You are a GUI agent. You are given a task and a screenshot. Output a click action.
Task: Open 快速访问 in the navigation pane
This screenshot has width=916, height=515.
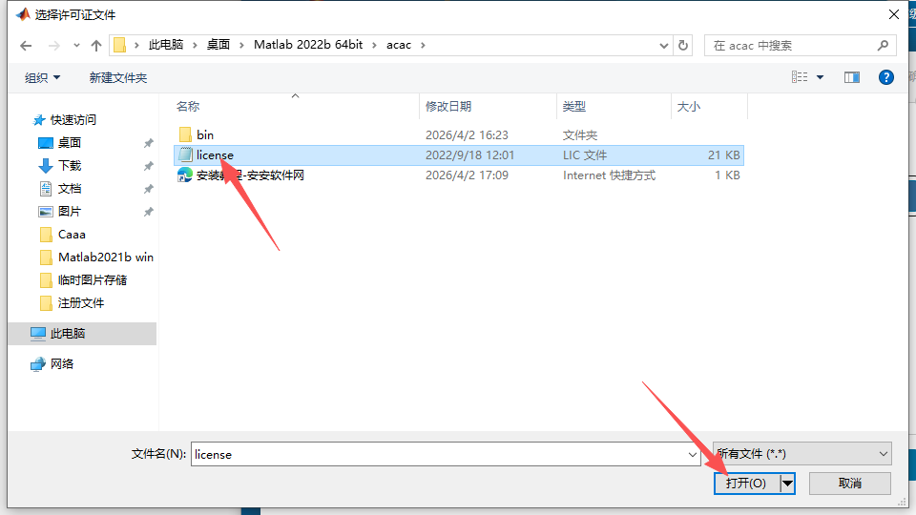click(x=73, y=120)
